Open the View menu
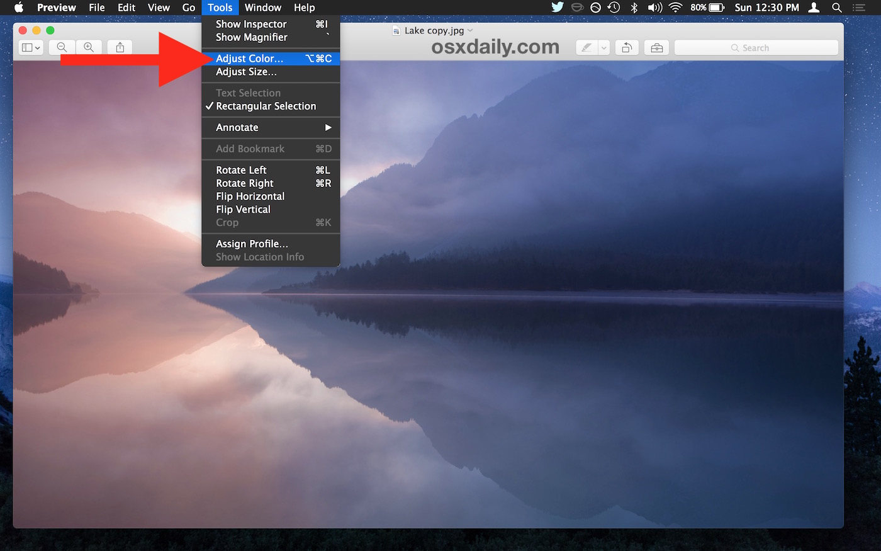Viewport: 881px width, 551px height. pyautogui.click(x=159, y=8)
